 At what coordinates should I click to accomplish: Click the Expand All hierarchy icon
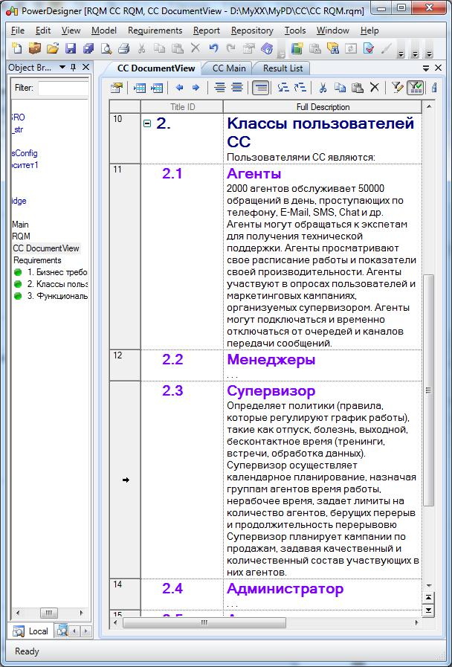tap(282, 88)
